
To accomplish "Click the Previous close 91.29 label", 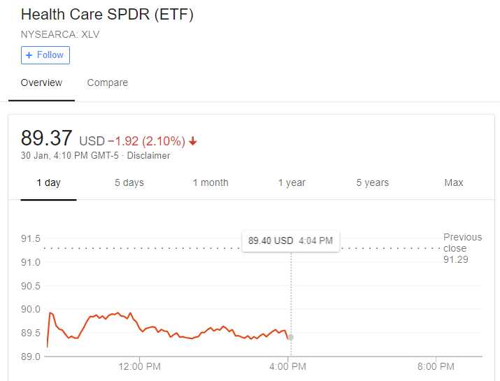I will pyautogui.click(x=462, y=248).
